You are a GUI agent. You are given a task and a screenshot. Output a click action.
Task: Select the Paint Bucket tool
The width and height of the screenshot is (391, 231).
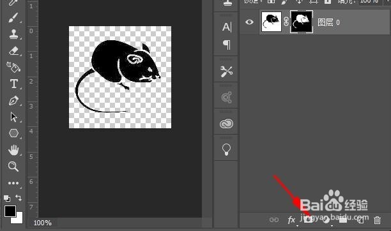13,67
